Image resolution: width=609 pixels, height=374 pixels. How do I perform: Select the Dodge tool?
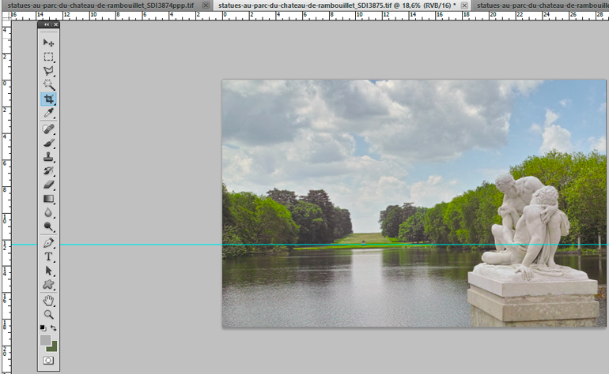click(48, 226)
